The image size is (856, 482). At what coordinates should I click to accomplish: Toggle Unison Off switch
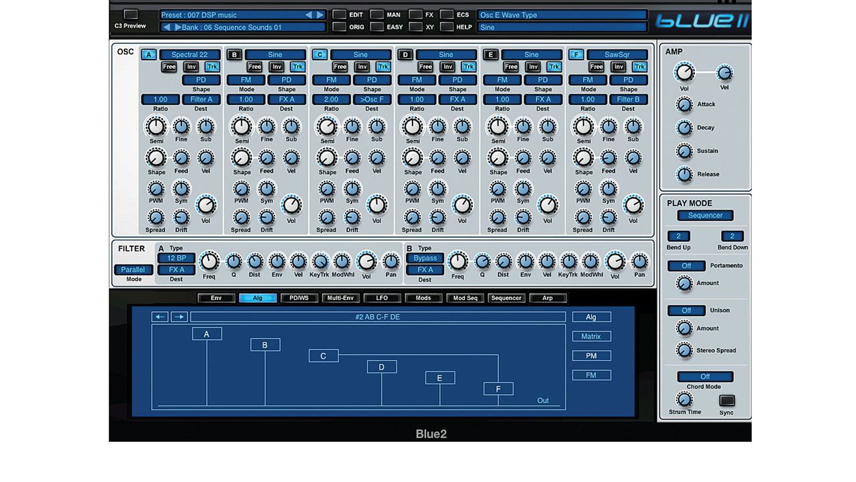(686, 311)
